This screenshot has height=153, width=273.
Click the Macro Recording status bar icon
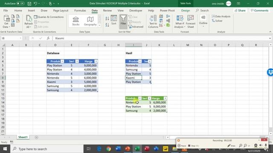click(12, 142)
